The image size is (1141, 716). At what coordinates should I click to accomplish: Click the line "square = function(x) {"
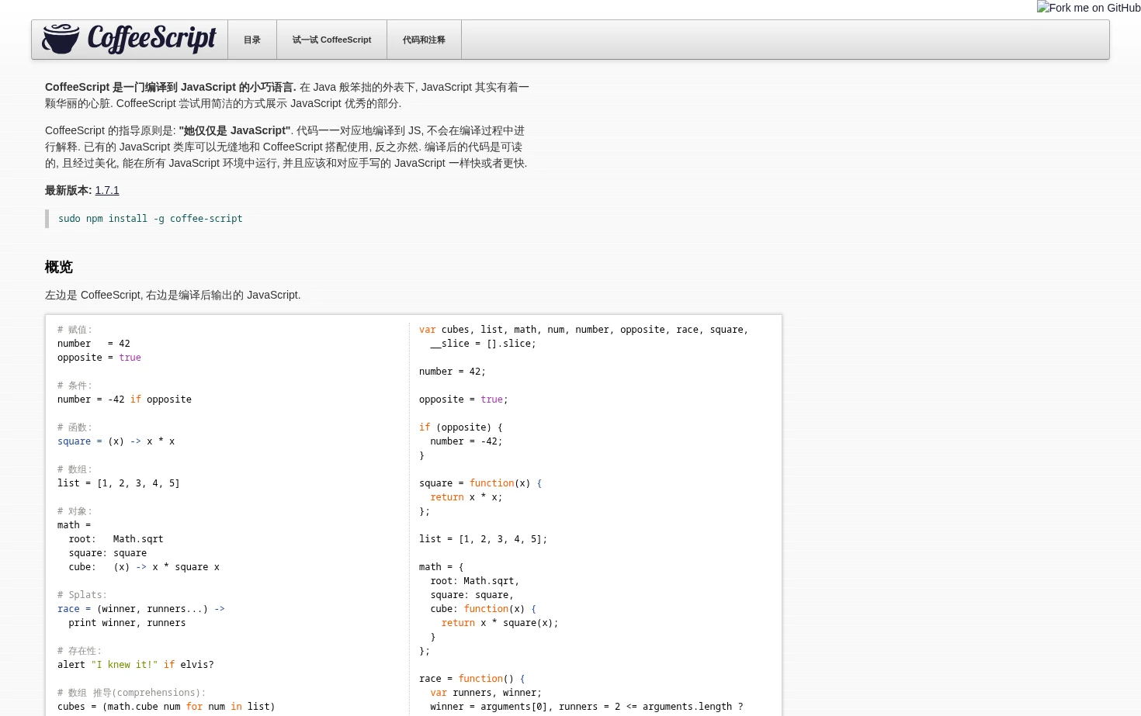tap(480, 483)
